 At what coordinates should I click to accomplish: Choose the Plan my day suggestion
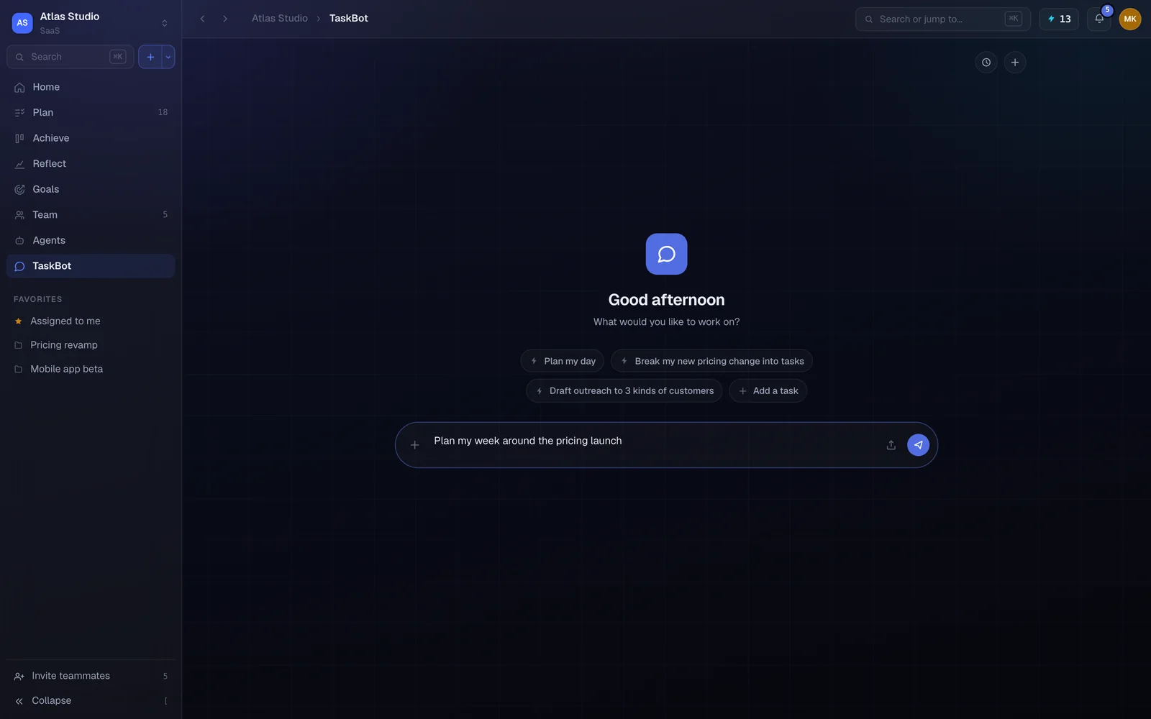point(563,361)
